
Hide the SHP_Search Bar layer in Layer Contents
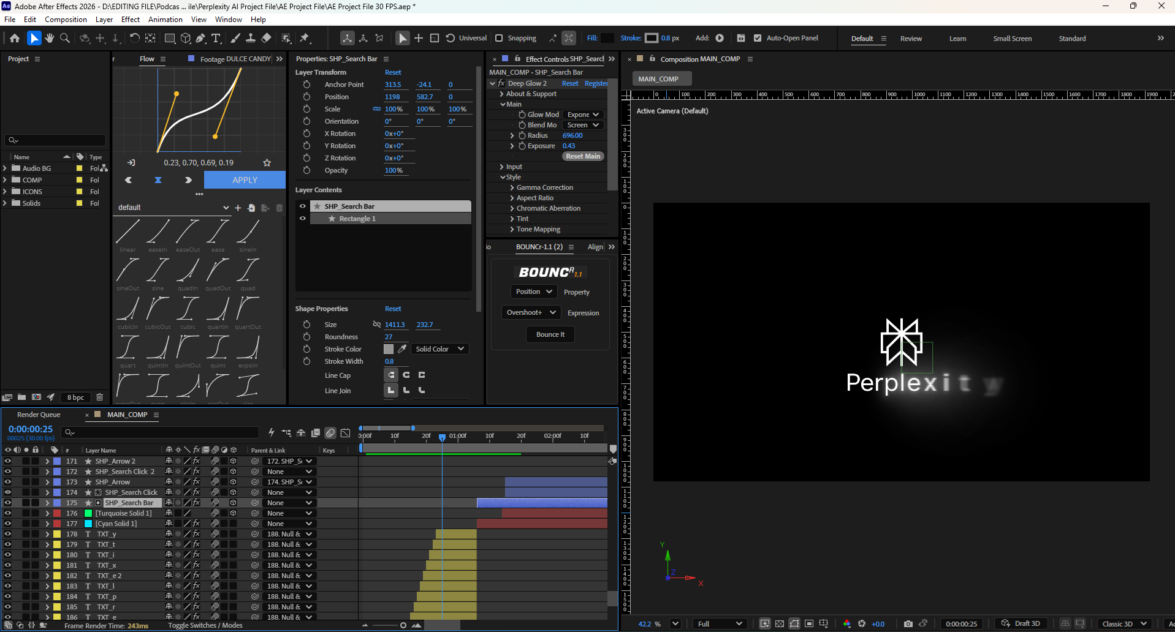tap(302, 206)
